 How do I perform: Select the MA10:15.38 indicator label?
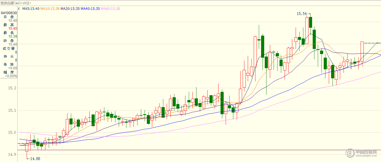[x=50, y=9]
